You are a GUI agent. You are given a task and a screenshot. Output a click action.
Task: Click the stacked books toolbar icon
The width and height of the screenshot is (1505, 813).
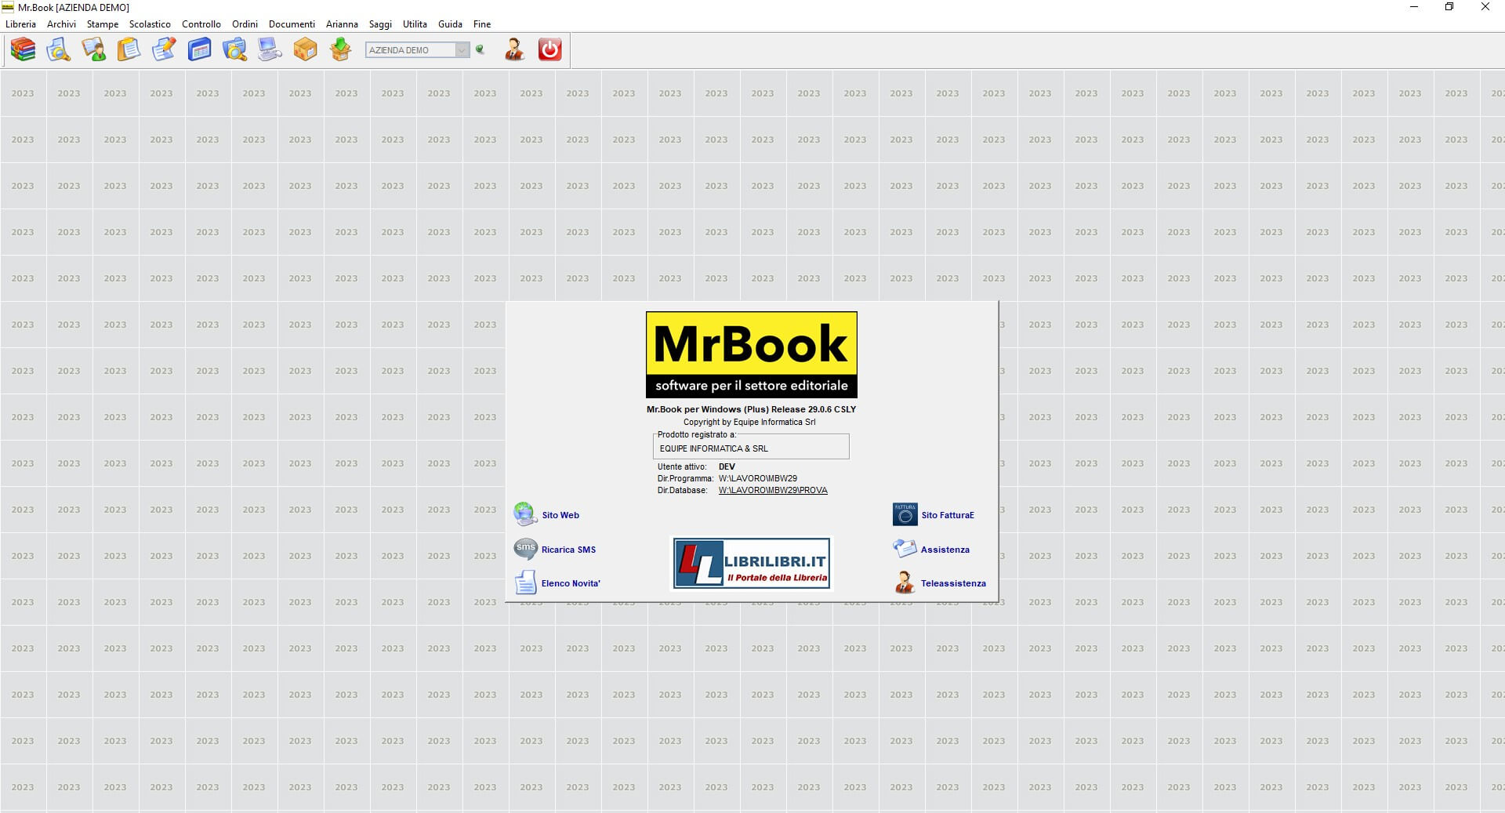click(x=23, y=49)
